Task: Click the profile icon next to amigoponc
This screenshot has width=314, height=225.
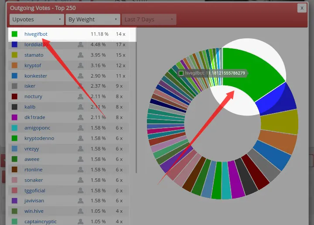Action: 81,128
